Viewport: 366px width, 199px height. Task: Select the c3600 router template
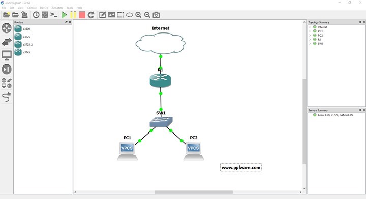pyautogui.click(x=22, y=29)
